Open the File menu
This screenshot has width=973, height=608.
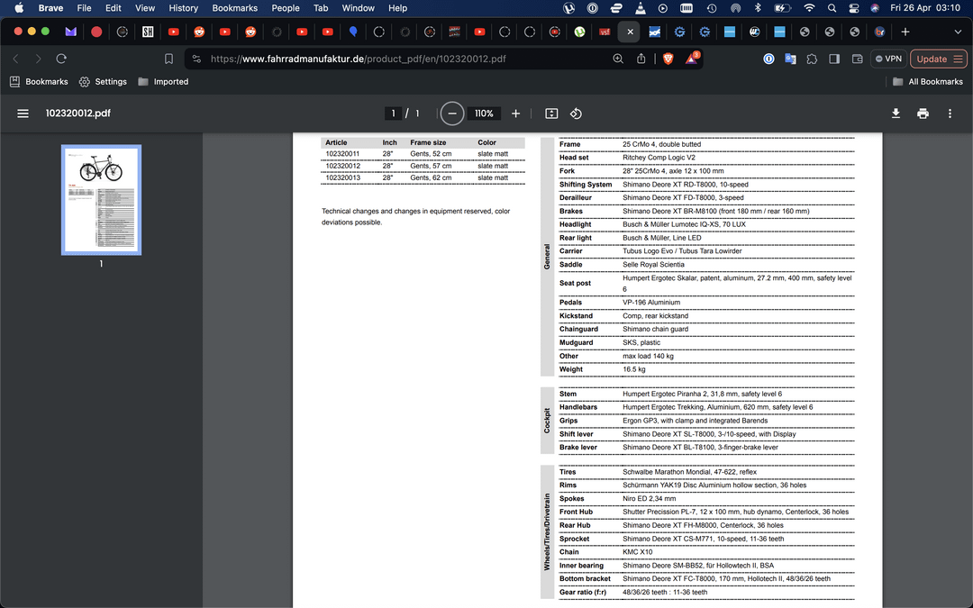pos(84,8)
